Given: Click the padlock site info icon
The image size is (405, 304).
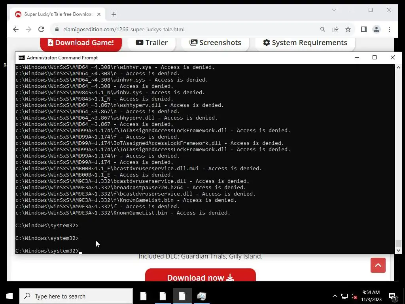Looking at the screenshot, I should pos(57,29).
